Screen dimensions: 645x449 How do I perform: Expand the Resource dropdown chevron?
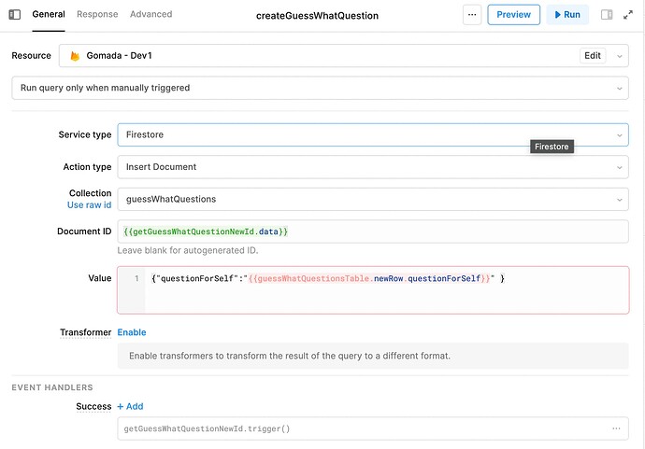619,56
